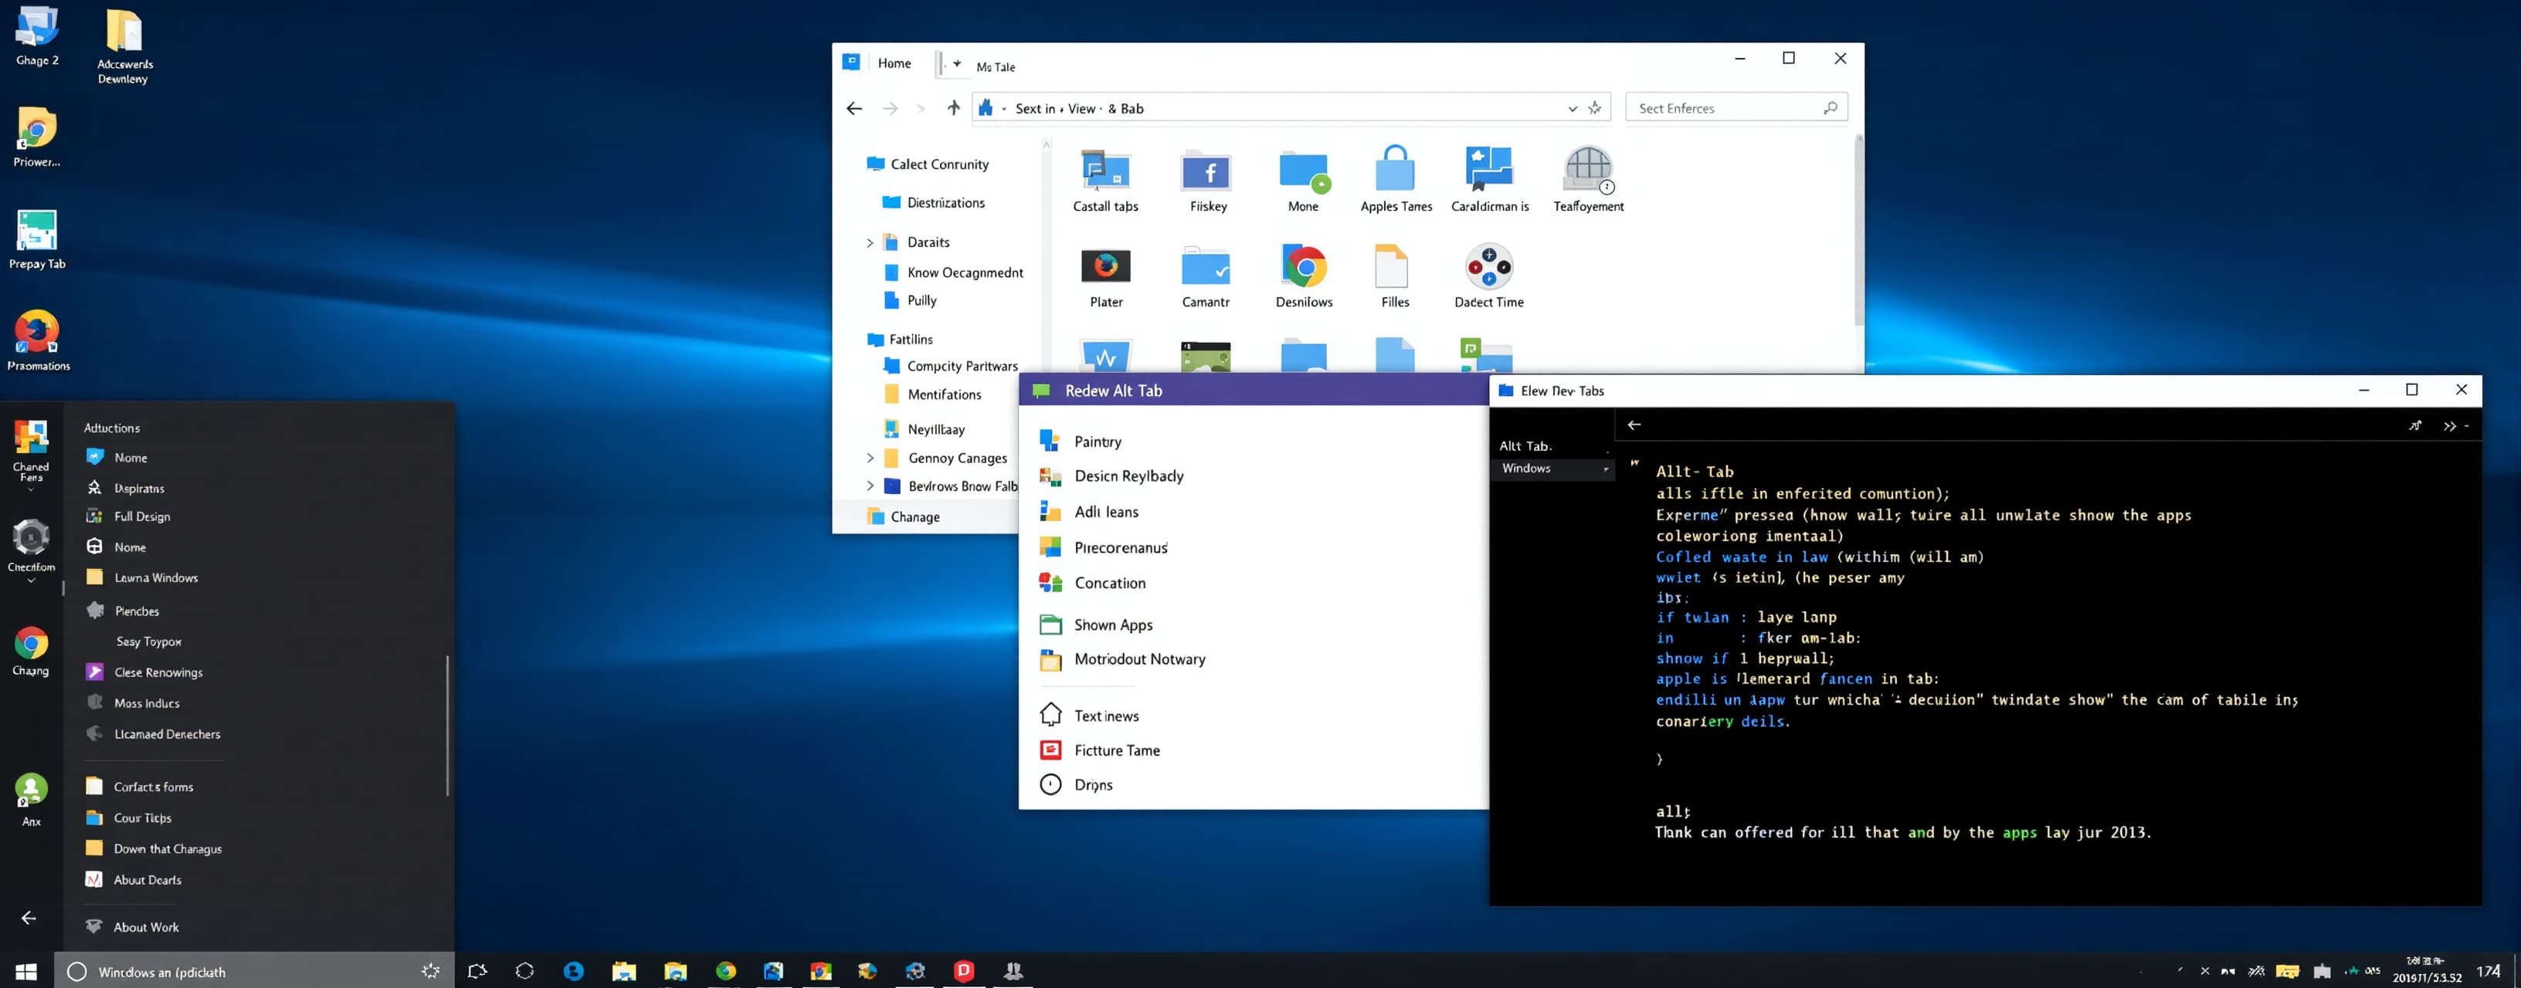Click the up arrow in file explorer
2521x988 pixels.
tap(953, 107)
